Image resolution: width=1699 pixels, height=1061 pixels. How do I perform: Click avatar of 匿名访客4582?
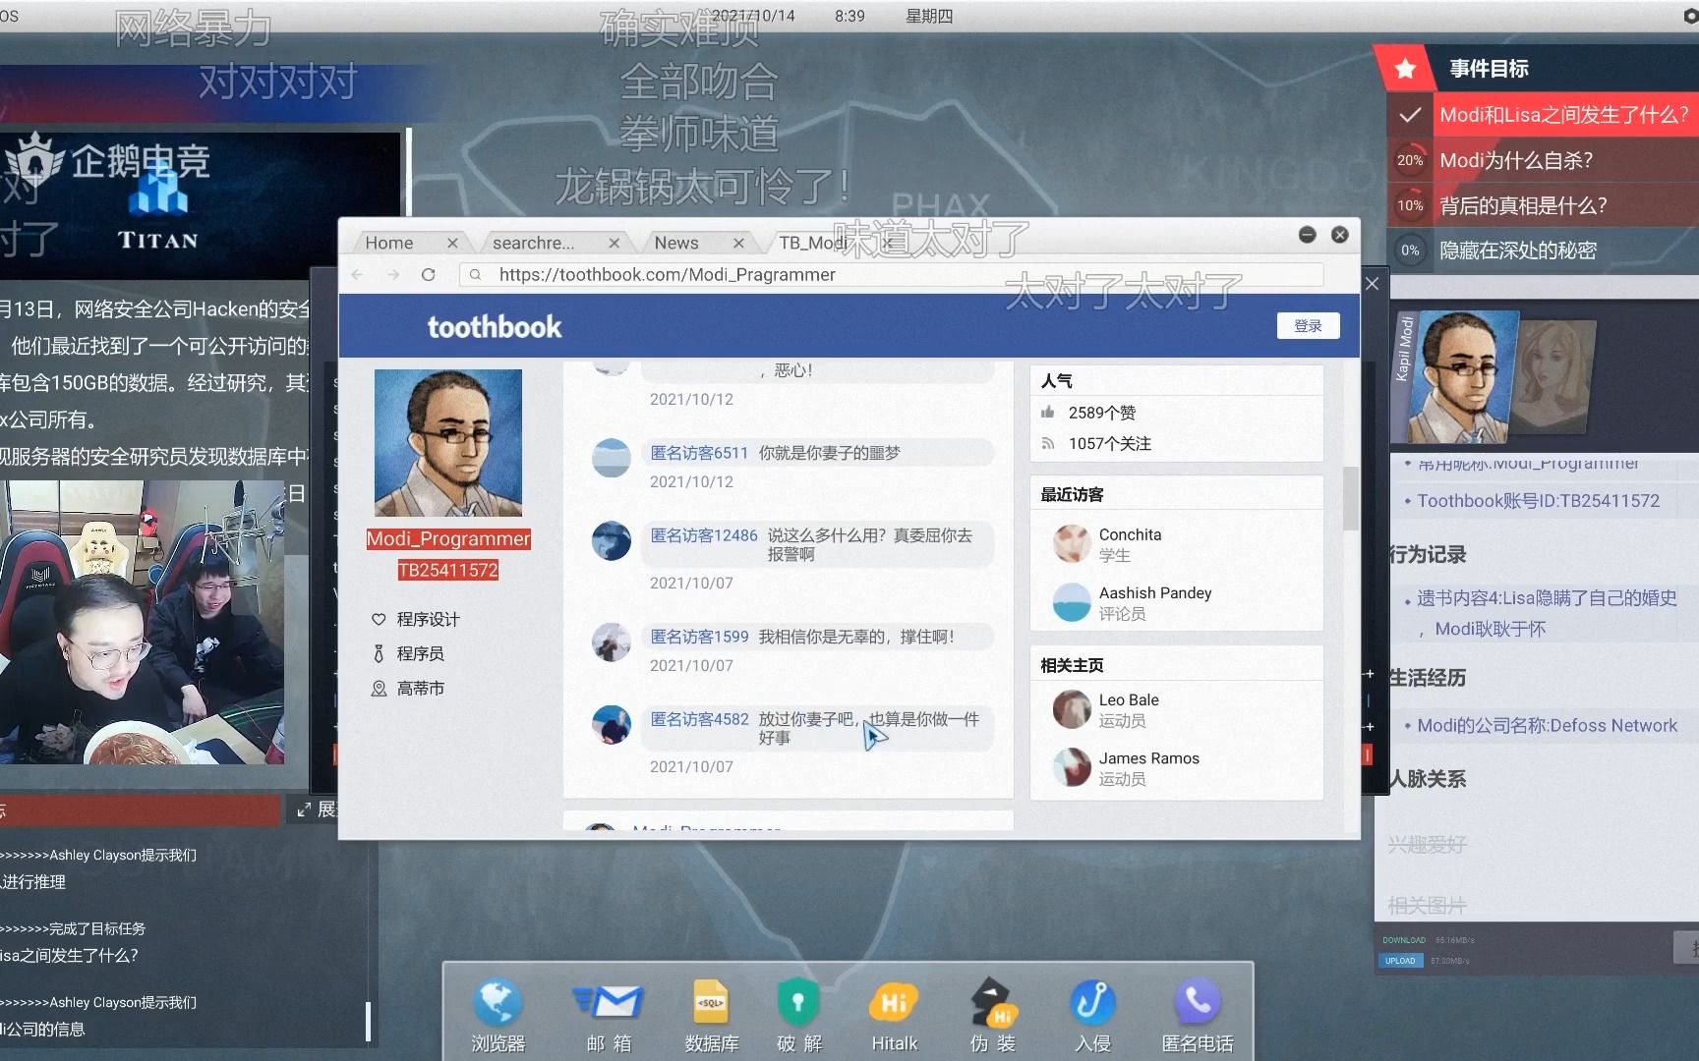(611, 724)
